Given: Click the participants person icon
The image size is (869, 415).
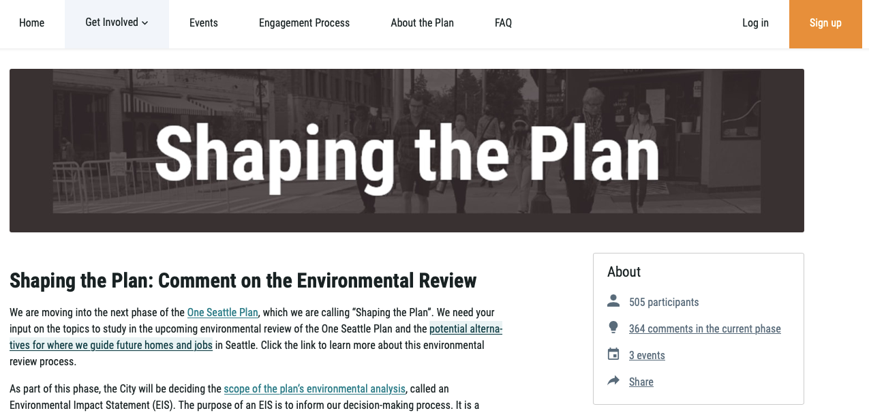Looking at the screenshot, I should (613, 301).
